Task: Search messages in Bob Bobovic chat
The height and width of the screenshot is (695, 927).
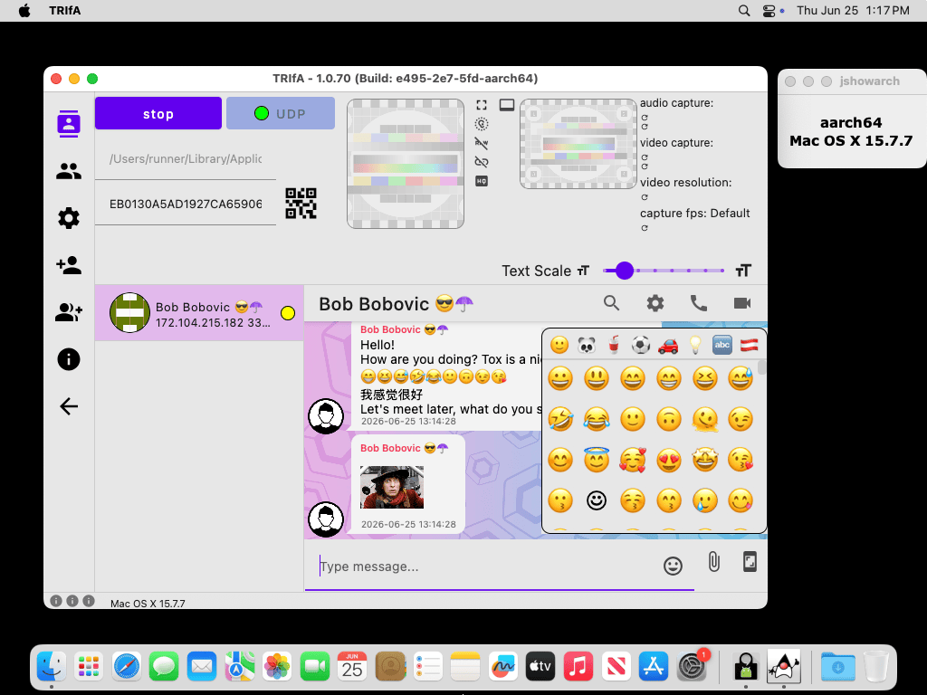Action: [x=611, y=303]
